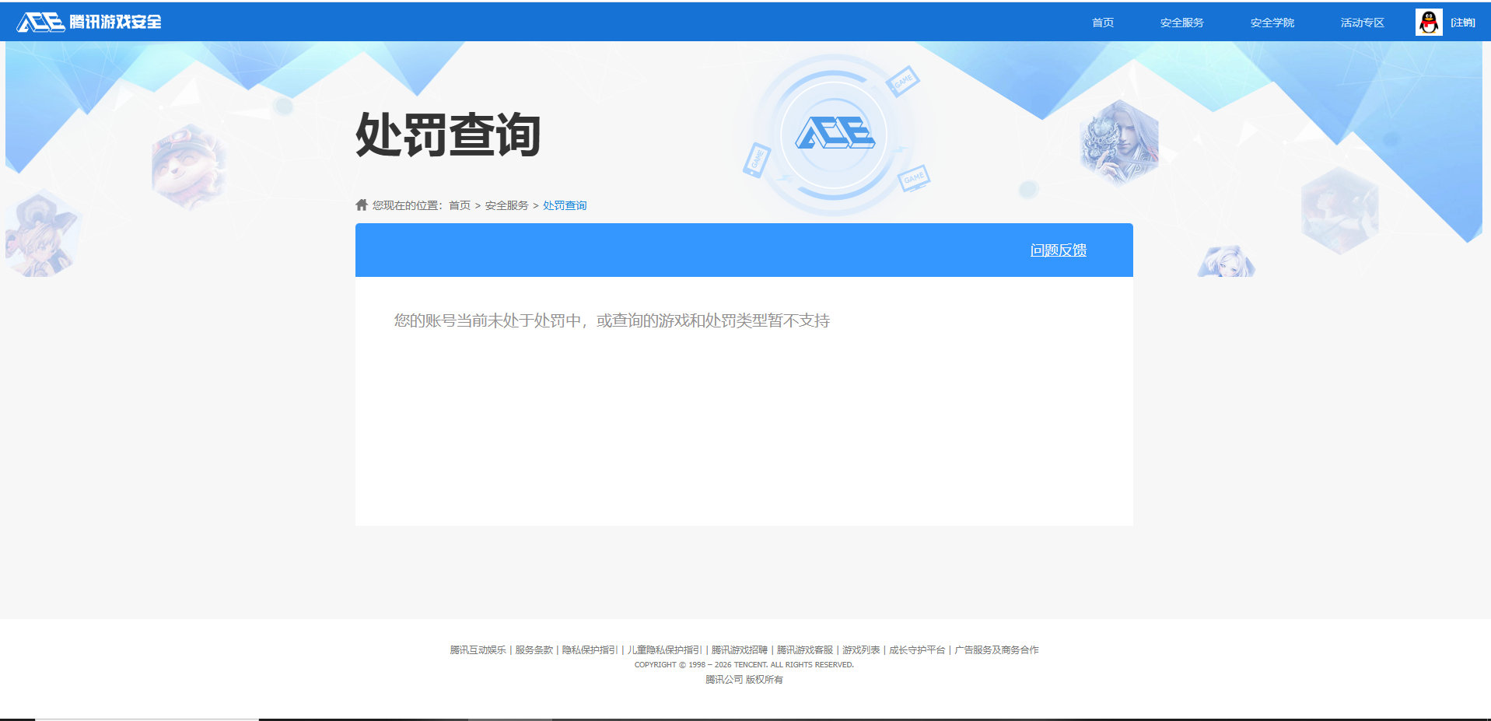1491x721 pixels.
Task: Click the QQ penguin avatar
Action: coord(1429,21)
